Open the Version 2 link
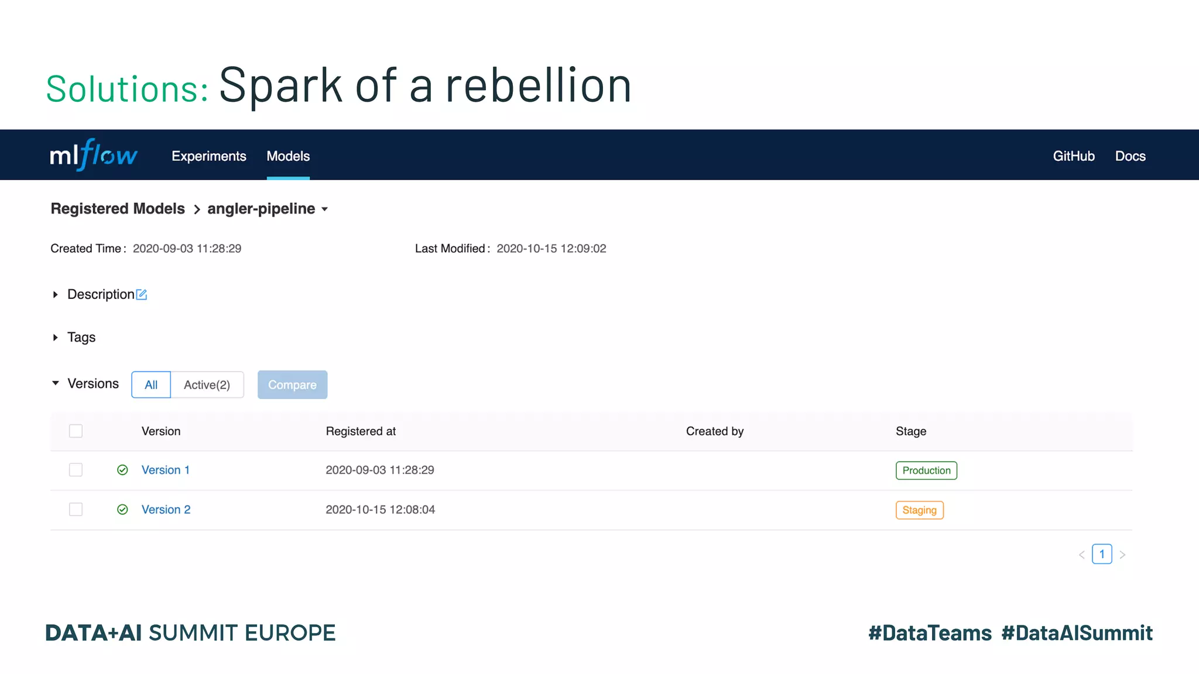Image resolution: width=1199 pixels, height=674 pixels. coord(166,510)
